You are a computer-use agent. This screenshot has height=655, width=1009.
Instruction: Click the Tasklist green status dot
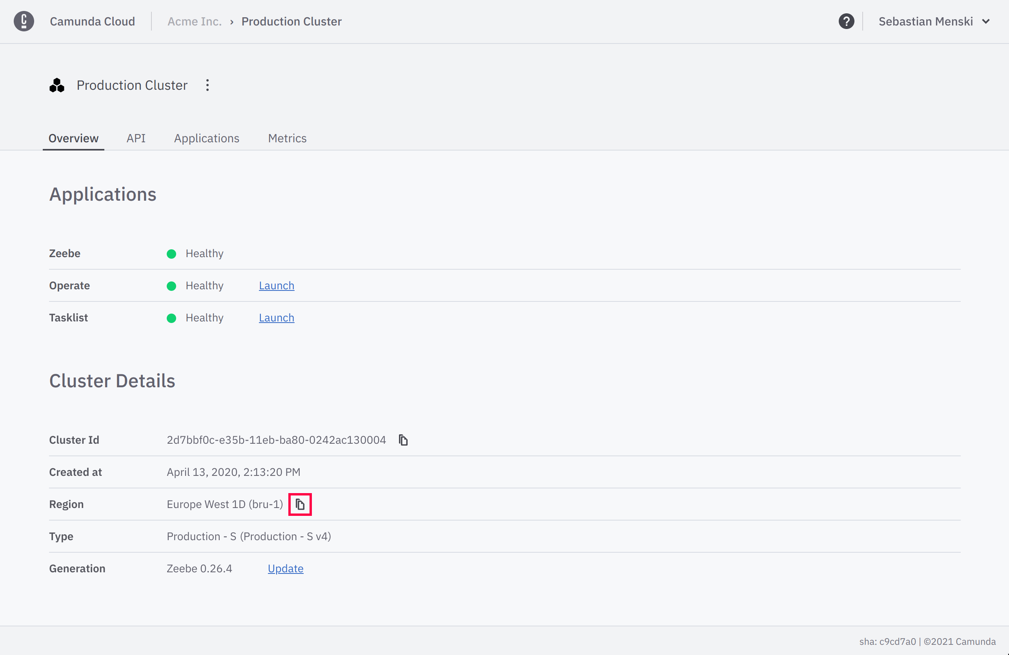171,318
